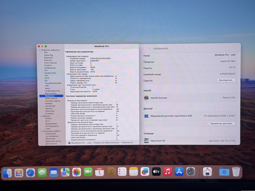Screen dimensions: 255x191
Task: Select Діагностика in sidebar
Action: pos(50,93)
